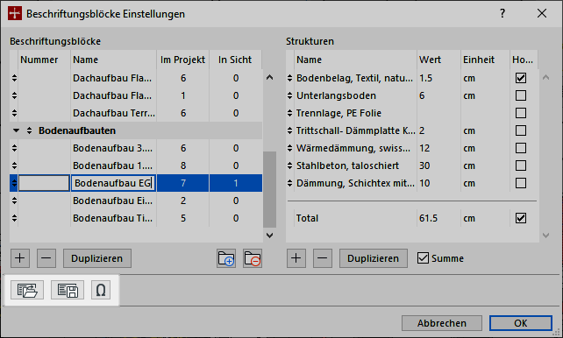Click Duplizieren under Beschriftungsblöcke
The height and width of the screenshot is (338, 563).
(97, 258)
